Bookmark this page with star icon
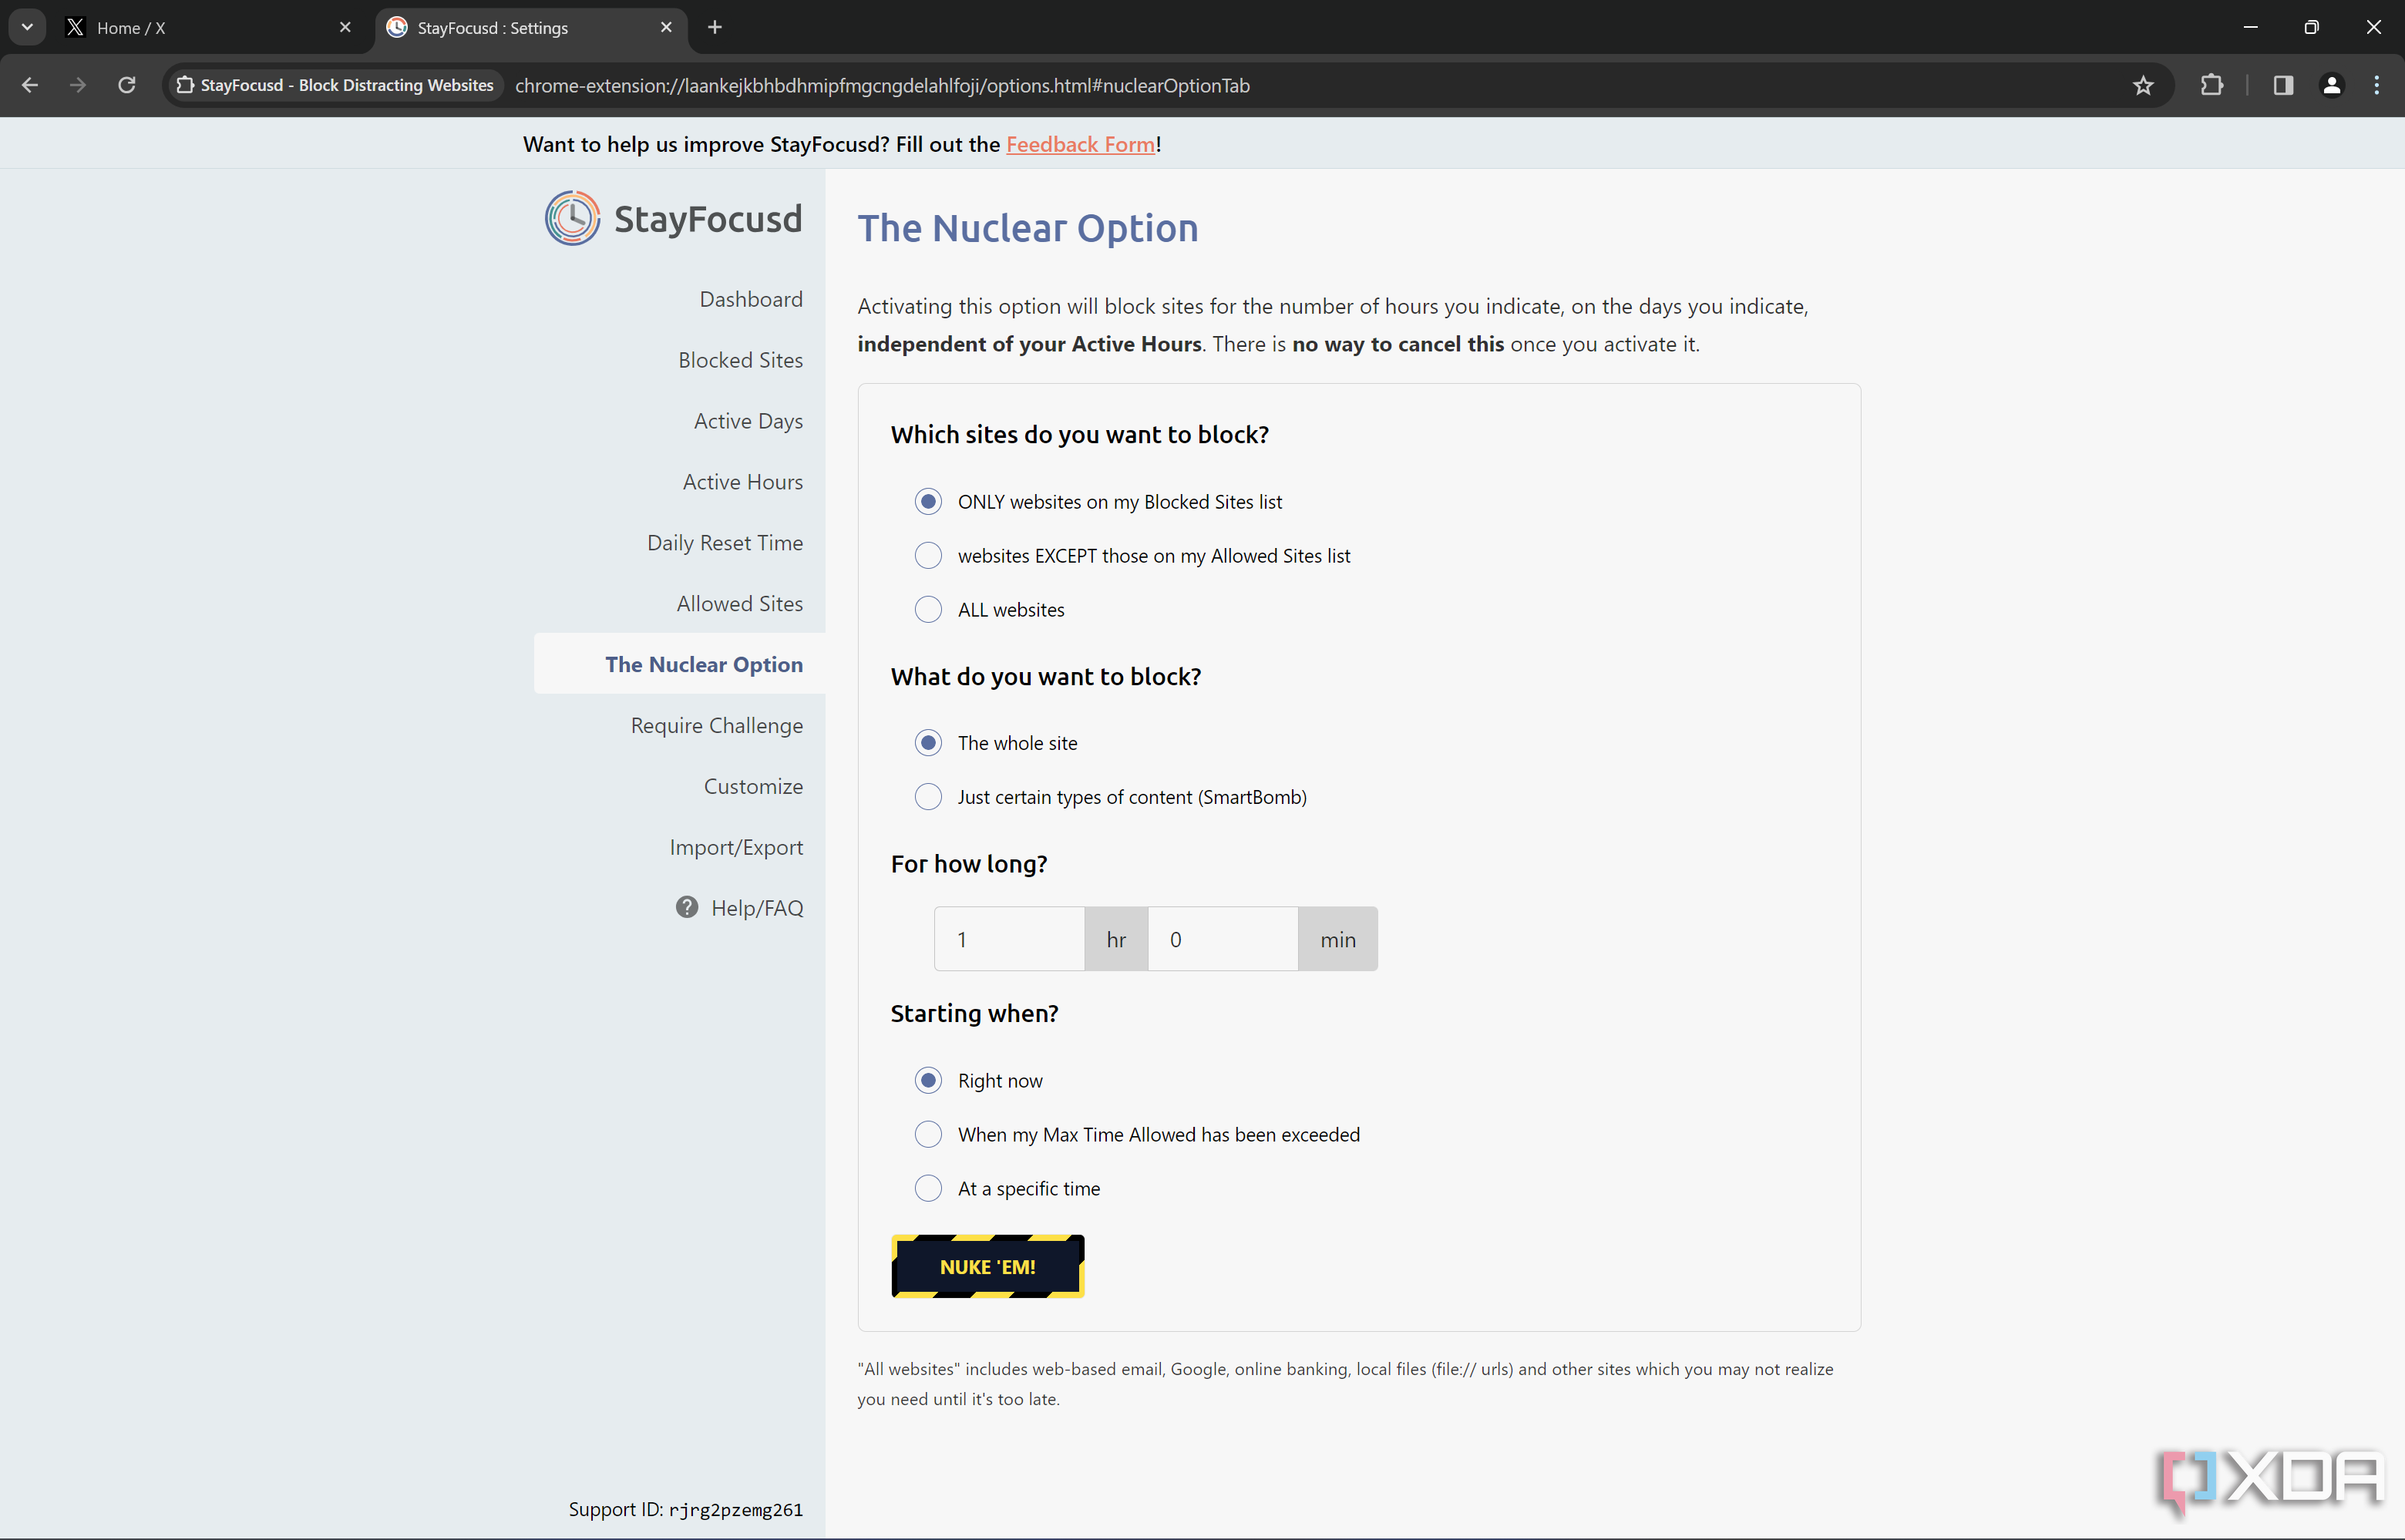The width and height of the screenshot is (2405, 1540). pyautogui.click(x=2143, y=85)
